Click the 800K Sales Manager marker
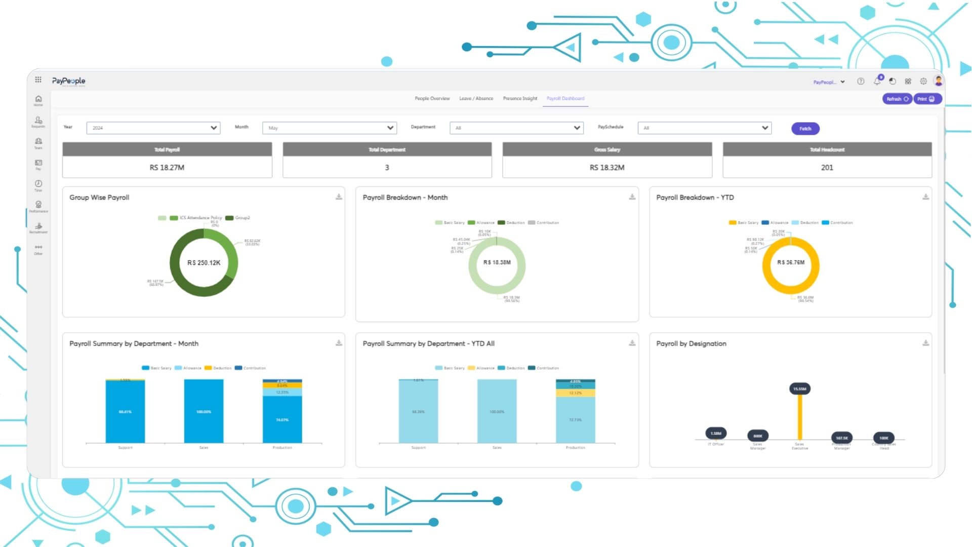This screenshot has width=972, height=547. click(758, 436)
